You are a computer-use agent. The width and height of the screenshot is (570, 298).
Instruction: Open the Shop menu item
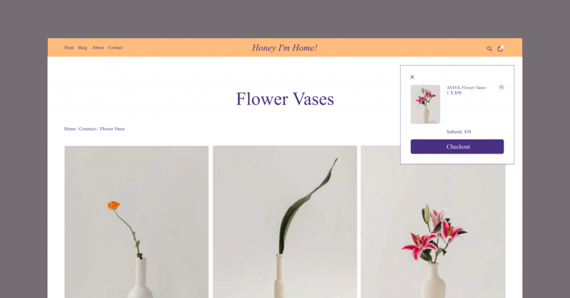(x=68, y=48)
